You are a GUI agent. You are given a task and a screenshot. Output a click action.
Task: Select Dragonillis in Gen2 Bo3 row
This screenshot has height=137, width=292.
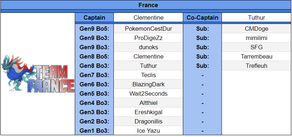coord(149,121)
